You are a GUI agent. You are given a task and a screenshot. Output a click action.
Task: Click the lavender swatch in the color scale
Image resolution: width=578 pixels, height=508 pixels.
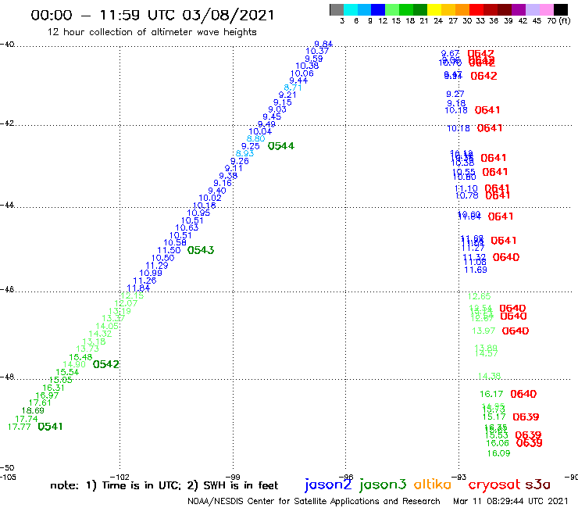[x=532, y=9]
